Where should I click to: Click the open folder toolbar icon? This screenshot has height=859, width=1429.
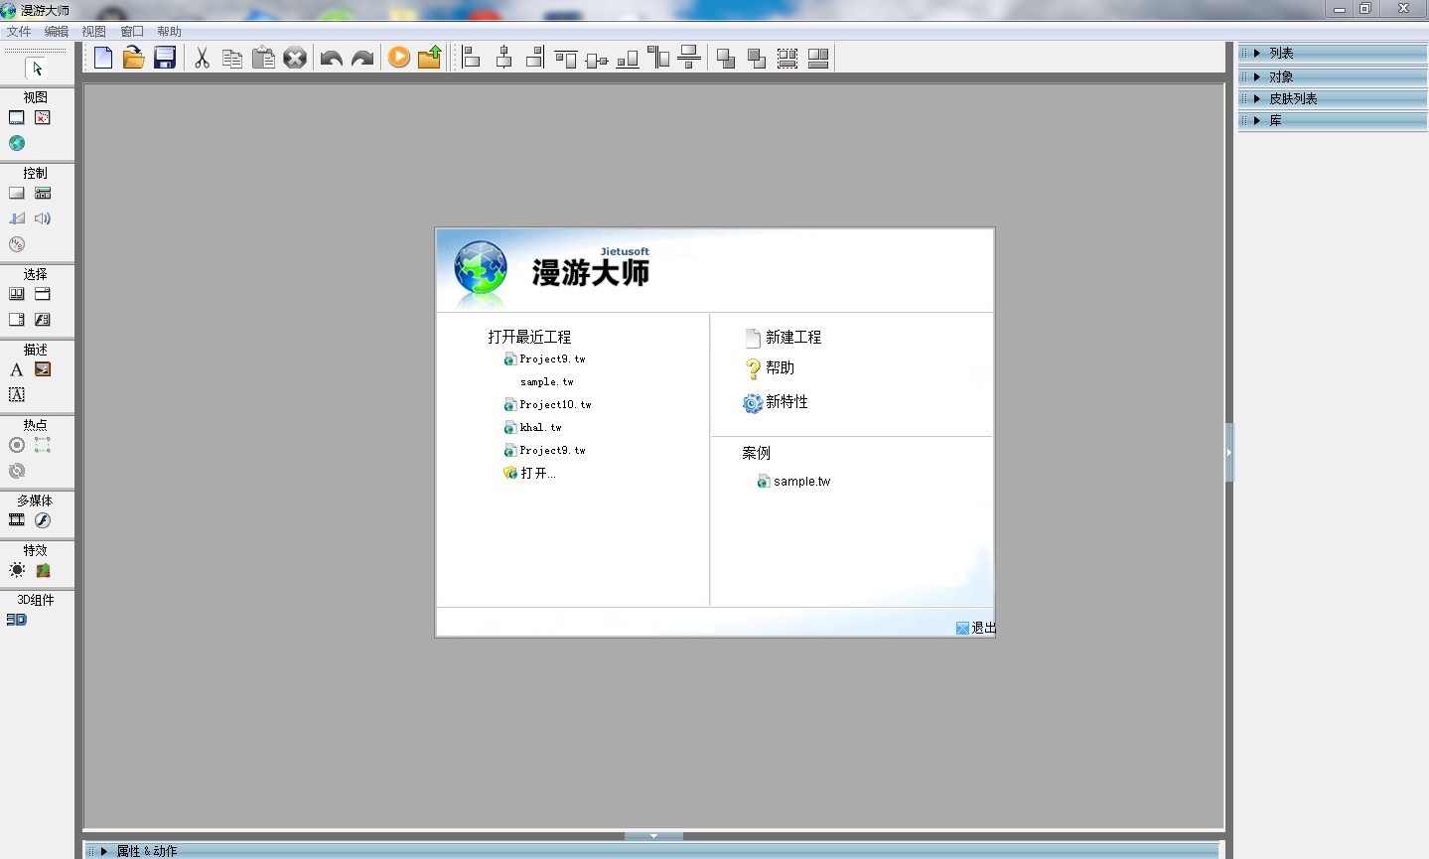coord(134,58)
